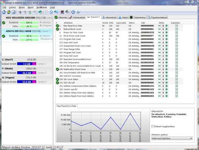Click the blue down-arrow info icon in toolbar
The image size is (199, 150).
click(x=78, y=12)
